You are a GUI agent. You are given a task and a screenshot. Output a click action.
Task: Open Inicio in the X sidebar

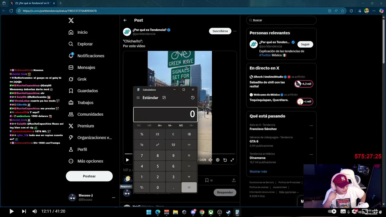click(78, 32)
